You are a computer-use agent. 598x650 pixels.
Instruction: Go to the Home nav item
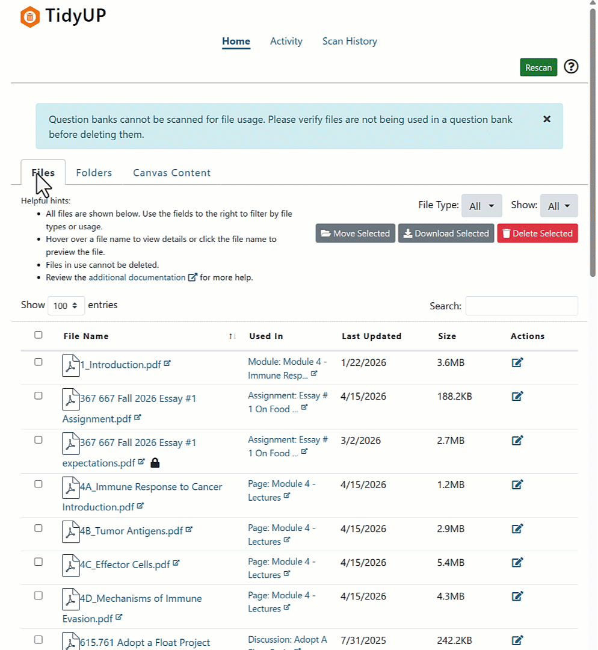coord(236,42)
